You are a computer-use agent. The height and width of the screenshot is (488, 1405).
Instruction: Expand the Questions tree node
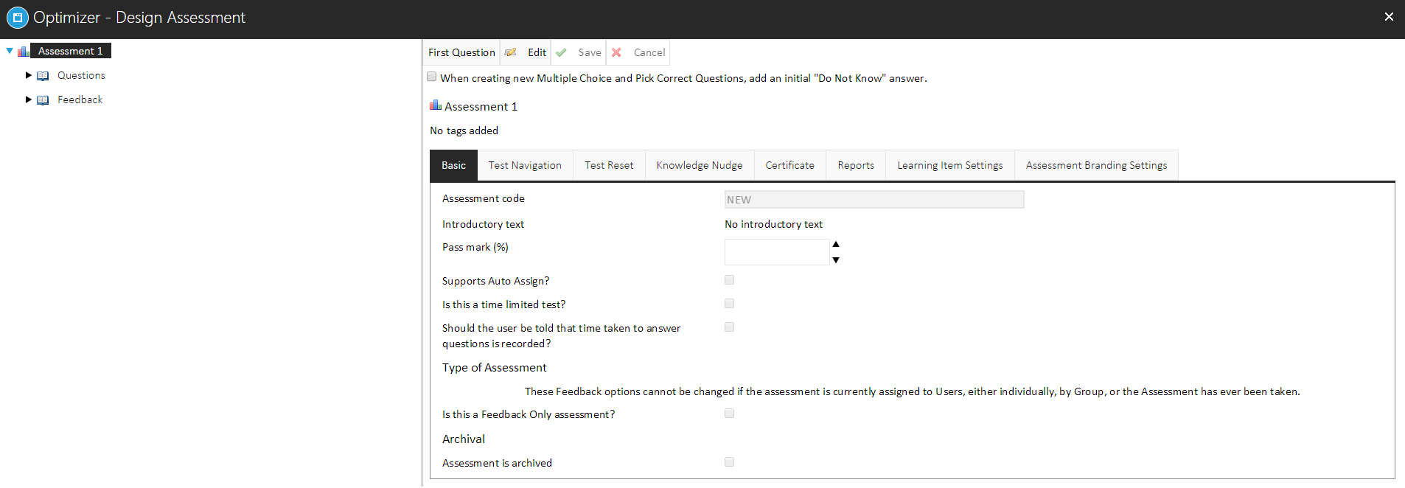tap(29, 75)
